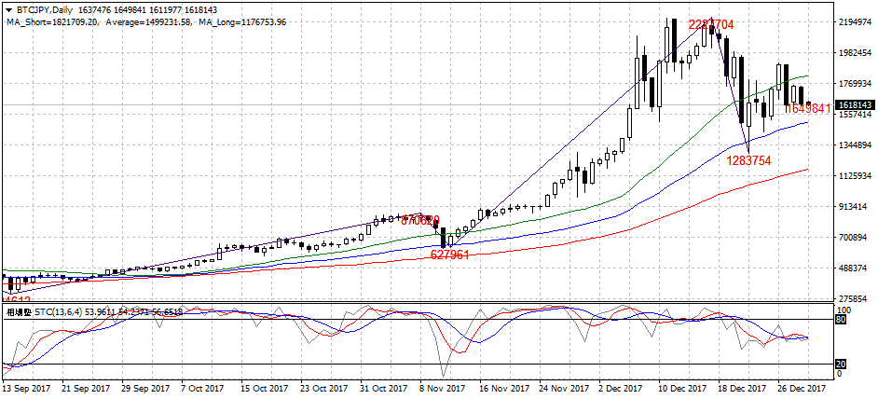Click the 10 Dec 2017 date label
The height and width of the screenshot is (399, 878).
(682, 388)
